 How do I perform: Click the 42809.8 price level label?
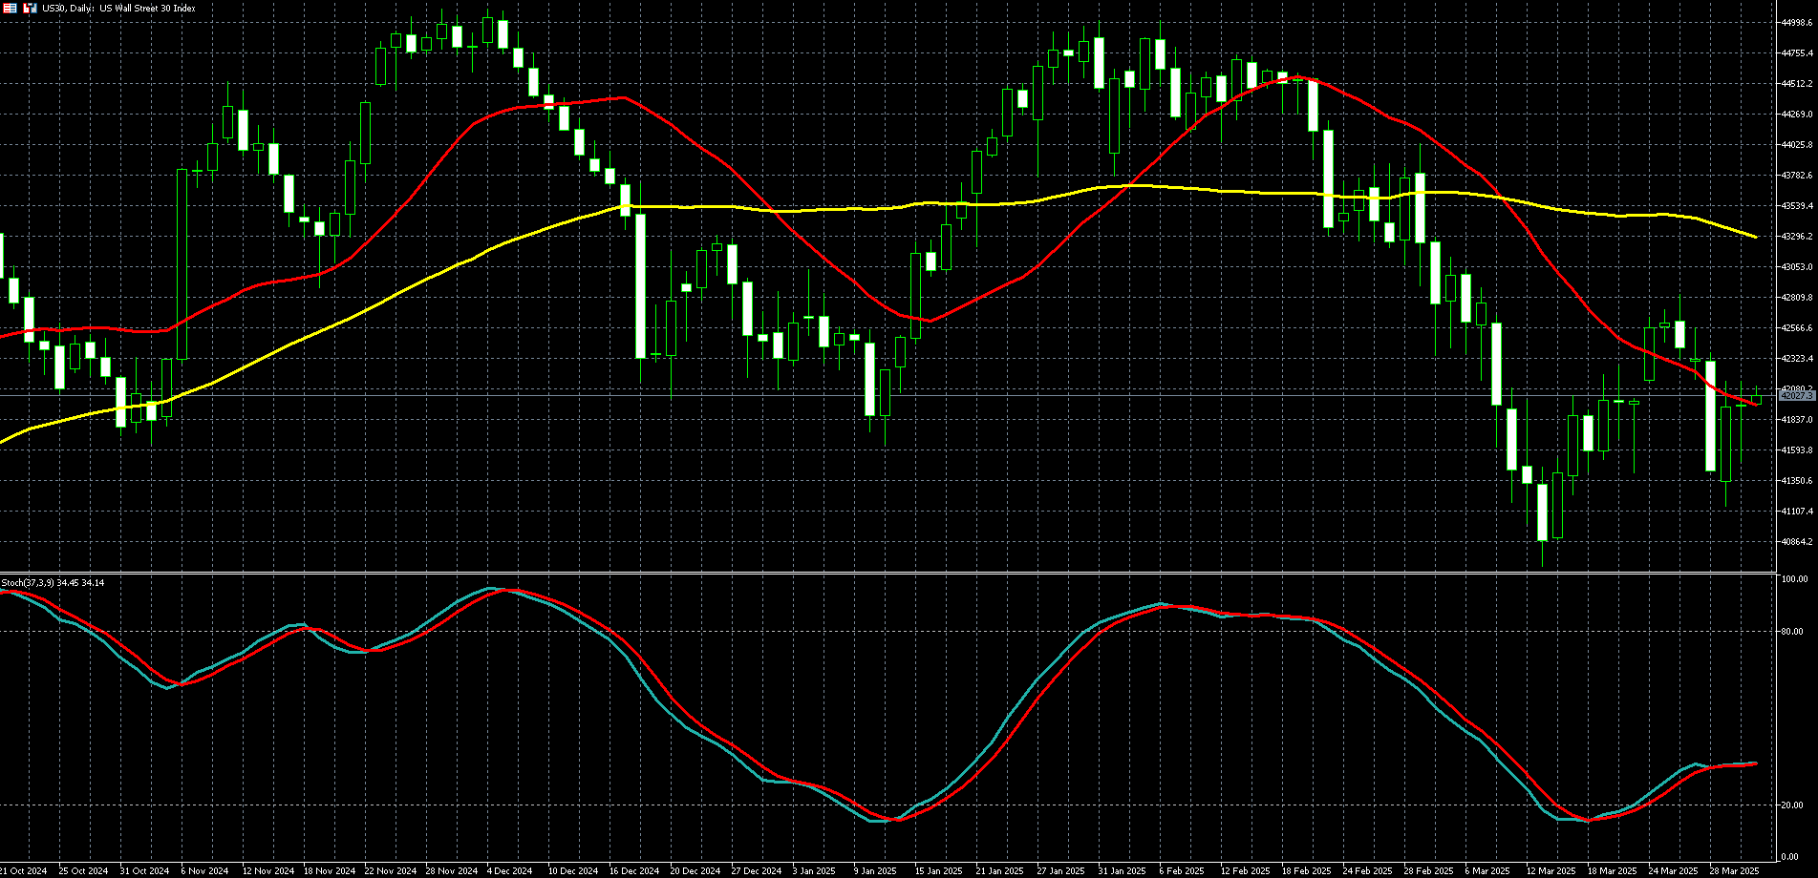click(x=1797, y=298)
